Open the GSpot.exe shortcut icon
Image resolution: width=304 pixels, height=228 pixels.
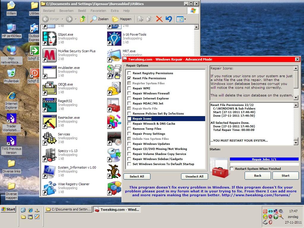pyautogui.click(x=49, y=38)
